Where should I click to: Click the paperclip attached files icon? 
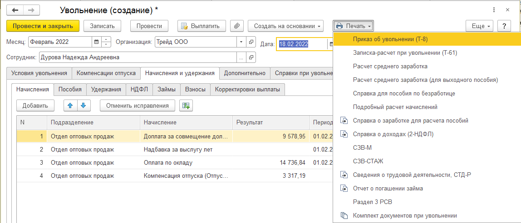coord(236,26)
